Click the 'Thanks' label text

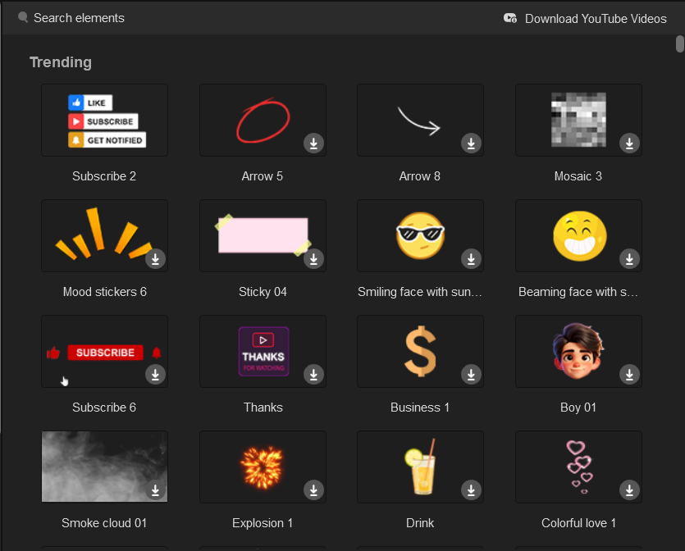(x=263, y=408)
